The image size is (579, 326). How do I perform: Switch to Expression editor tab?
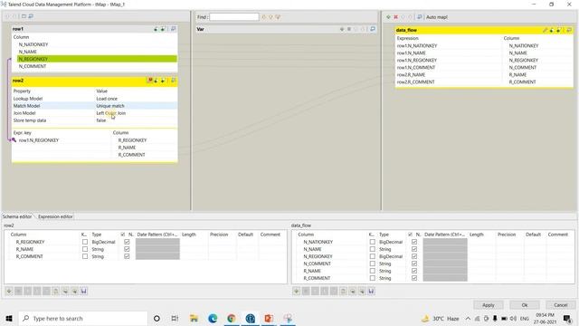point(55,216)
